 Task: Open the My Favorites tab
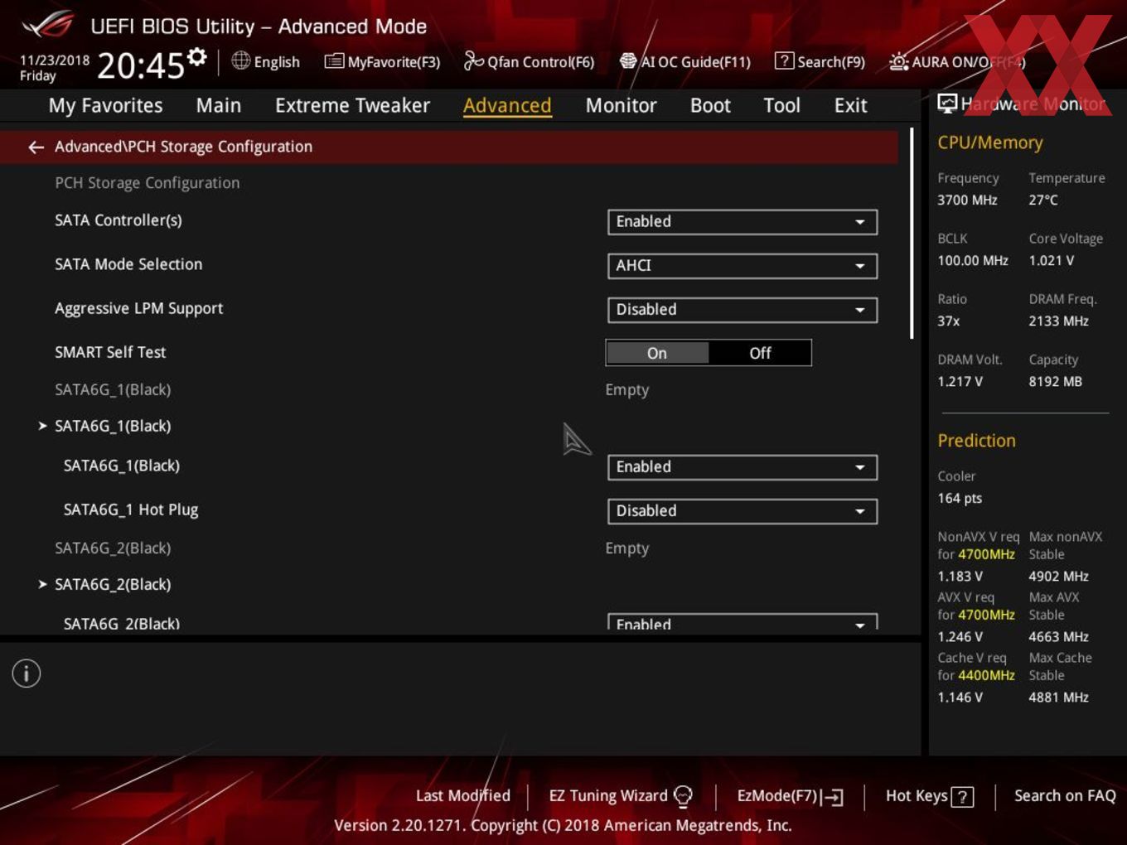(x=105, y=105)
